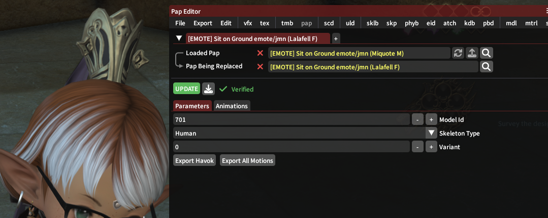Decrease Model Id with minus button
This screenshot has width=548, height=218.
click(x=417, y=119)
